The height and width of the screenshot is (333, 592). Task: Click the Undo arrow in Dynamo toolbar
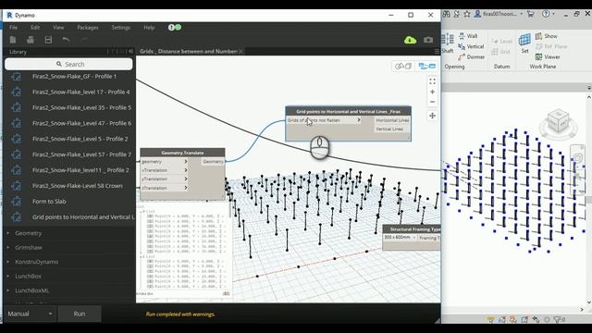click(x=66, y=39)
